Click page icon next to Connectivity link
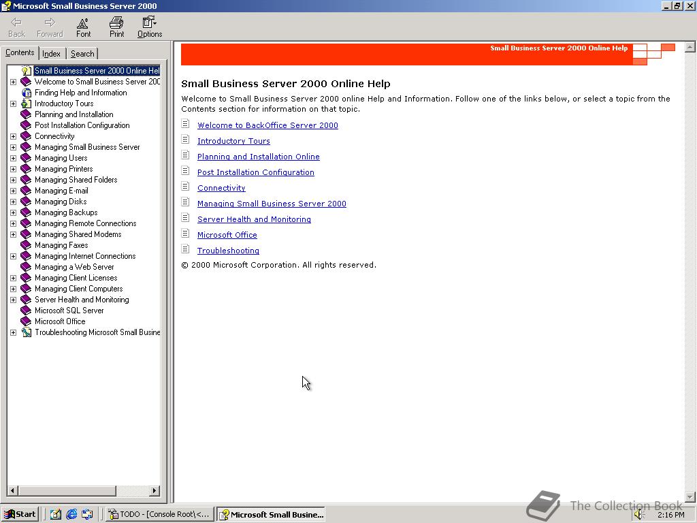Image resolution: width=697 pixels, height=523 pixels. pyautogui.click(x=185, y=187)
